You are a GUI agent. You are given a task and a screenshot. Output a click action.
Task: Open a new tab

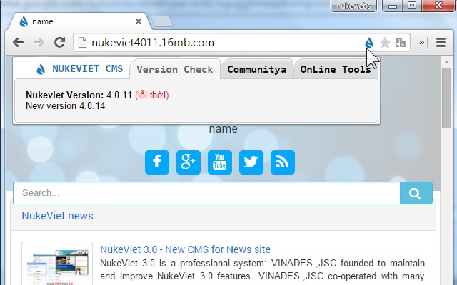coord(162,22)
